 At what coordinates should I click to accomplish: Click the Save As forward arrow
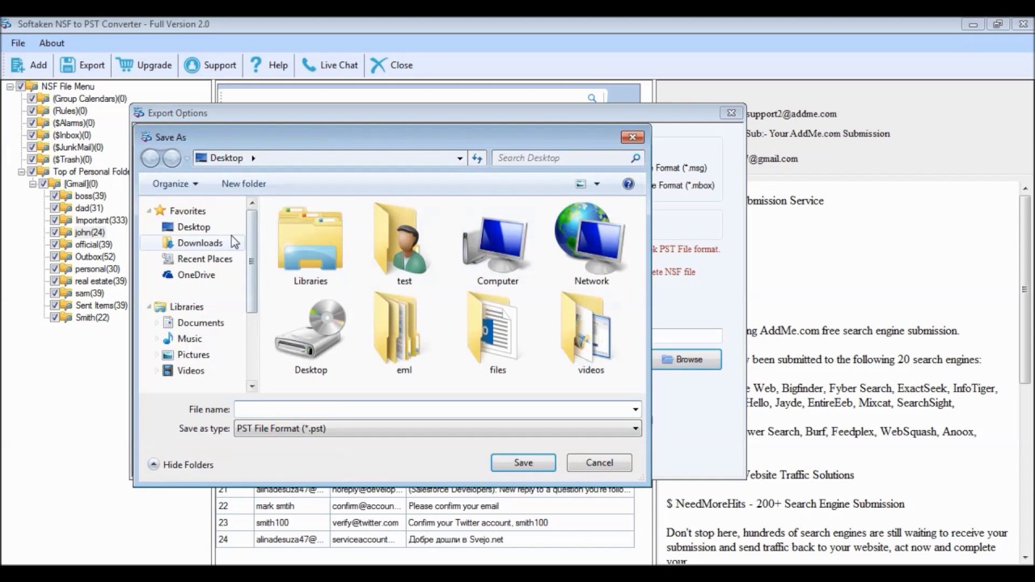pos(171,158)
